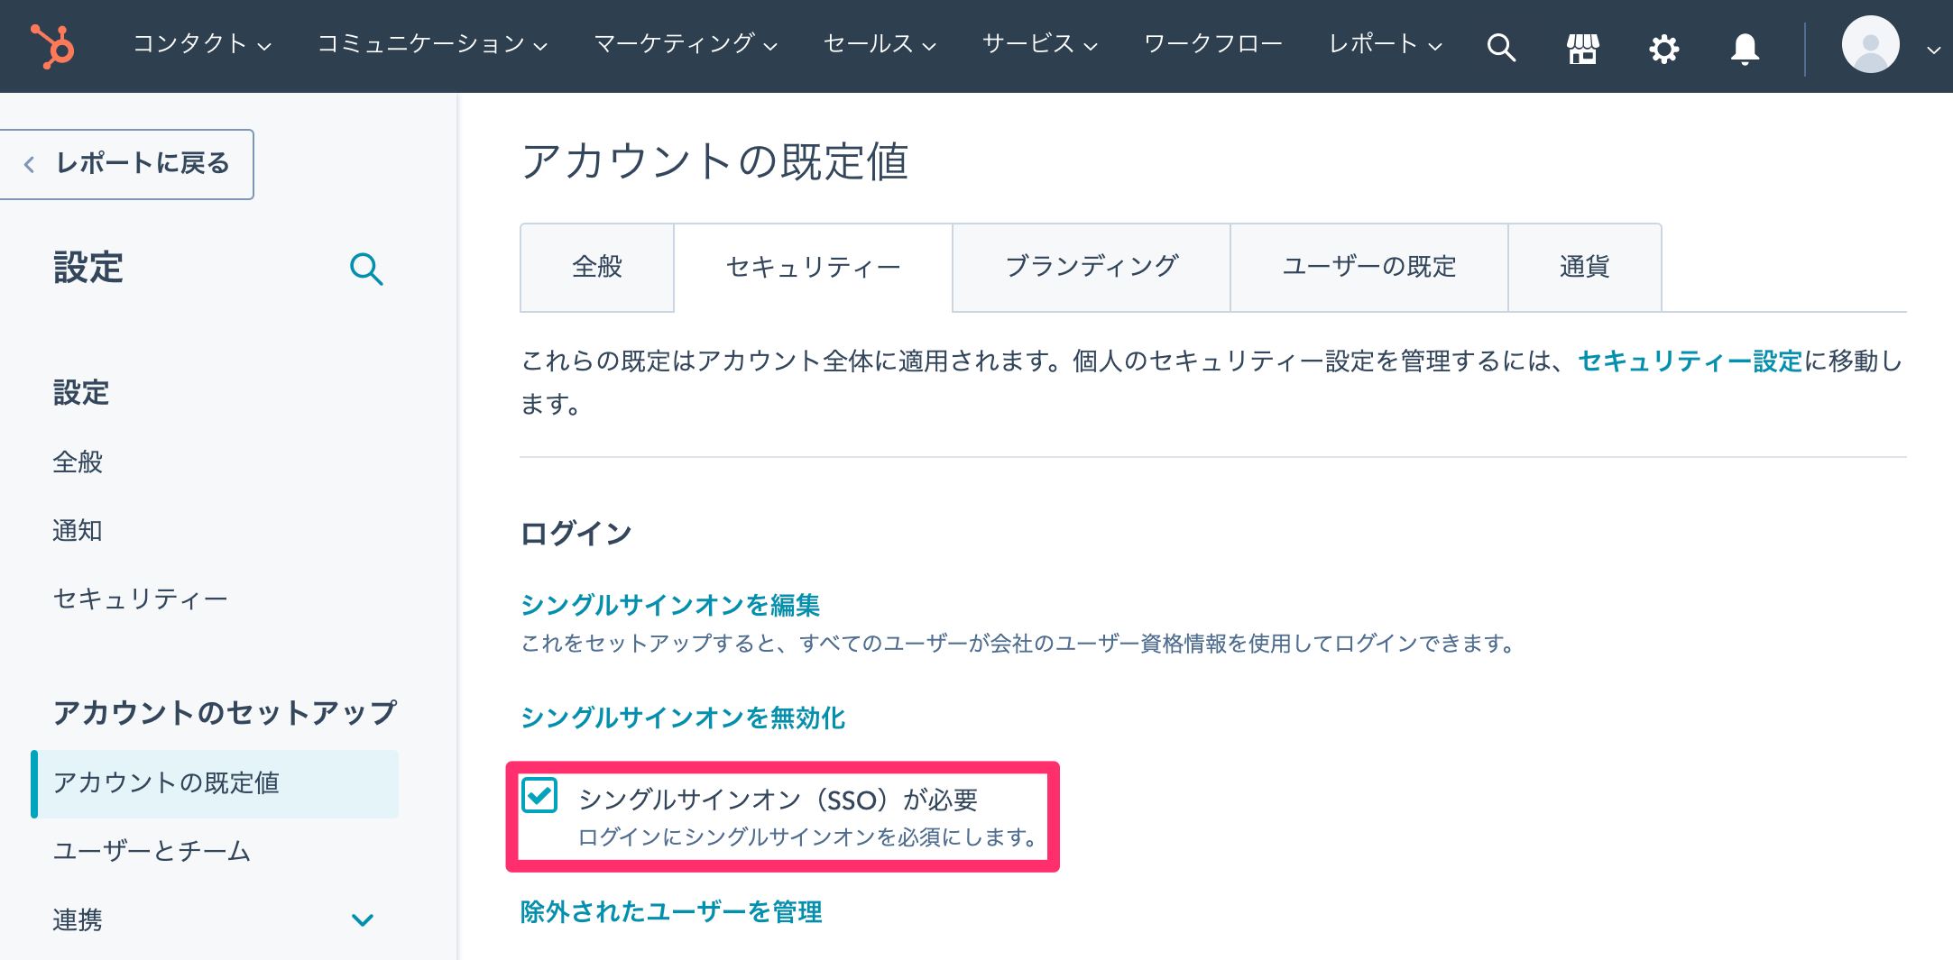
Task: Expand the 連携 section chevron in the sidebar
Action: click(363, 920)
